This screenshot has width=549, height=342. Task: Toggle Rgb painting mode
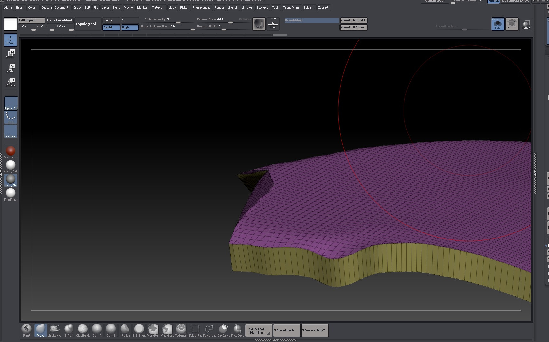pyautogui.click(x=129, y=27)
